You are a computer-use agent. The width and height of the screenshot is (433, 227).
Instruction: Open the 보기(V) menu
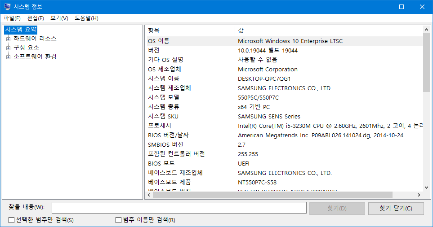coord(59,18)
